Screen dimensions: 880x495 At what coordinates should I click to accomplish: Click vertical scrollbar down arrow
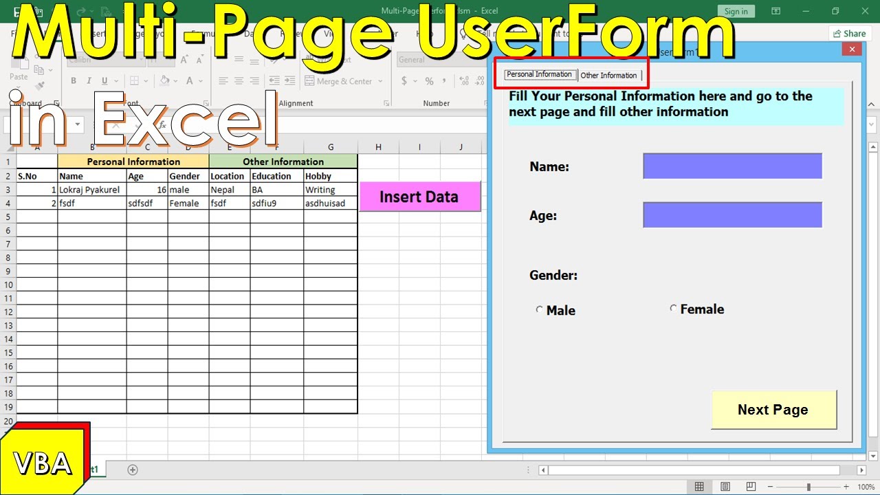coord(873,455)
